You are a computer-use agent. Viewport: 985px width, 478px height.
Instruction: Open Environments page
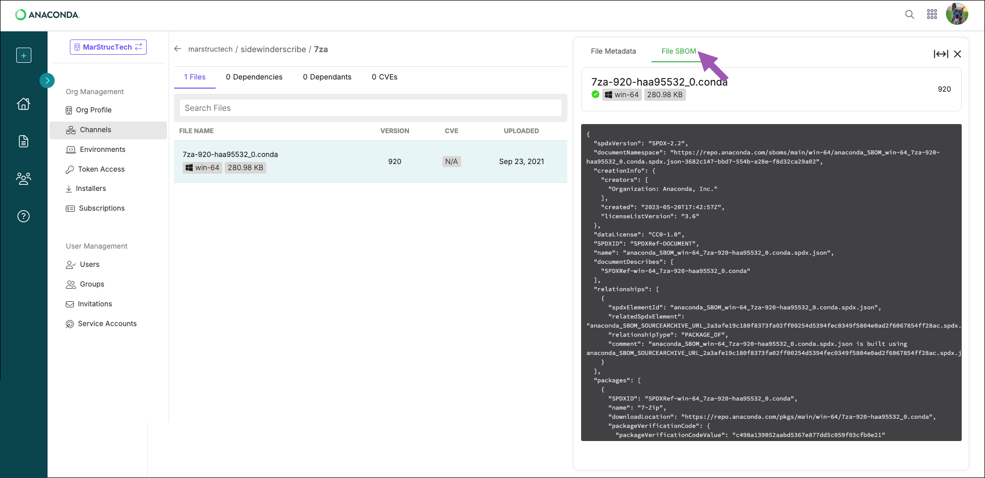[x=103, y=149]
